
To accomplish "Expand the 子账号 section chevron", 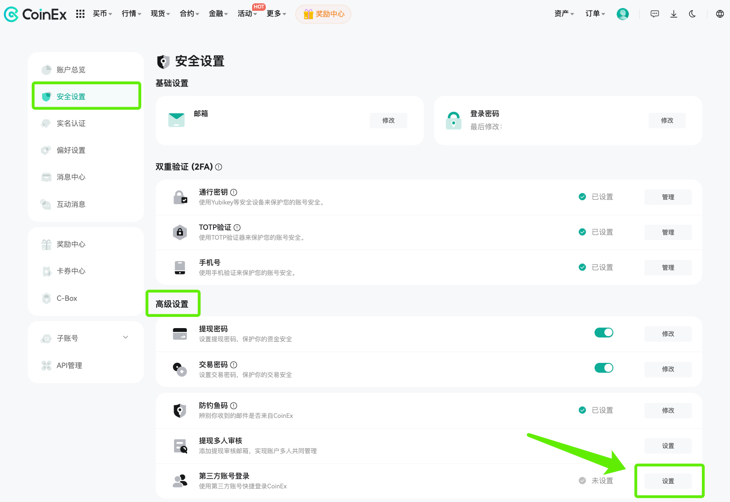I will tap(125, 337).
